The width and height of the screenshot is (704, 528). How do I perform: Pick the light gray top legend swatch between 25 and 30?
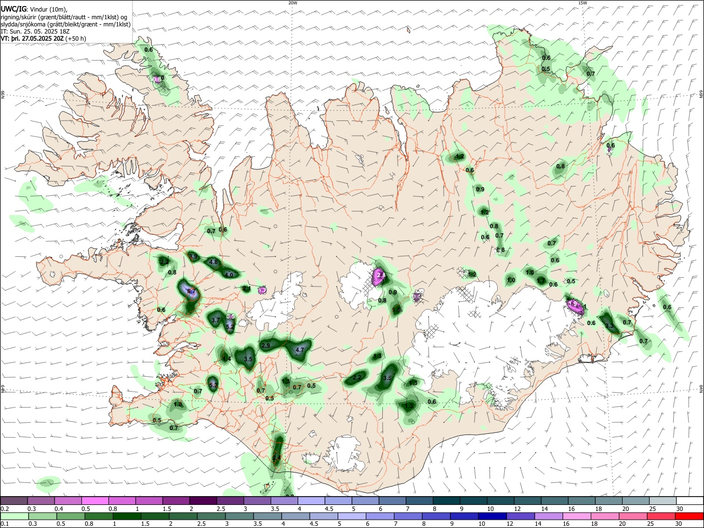(662, 501)
